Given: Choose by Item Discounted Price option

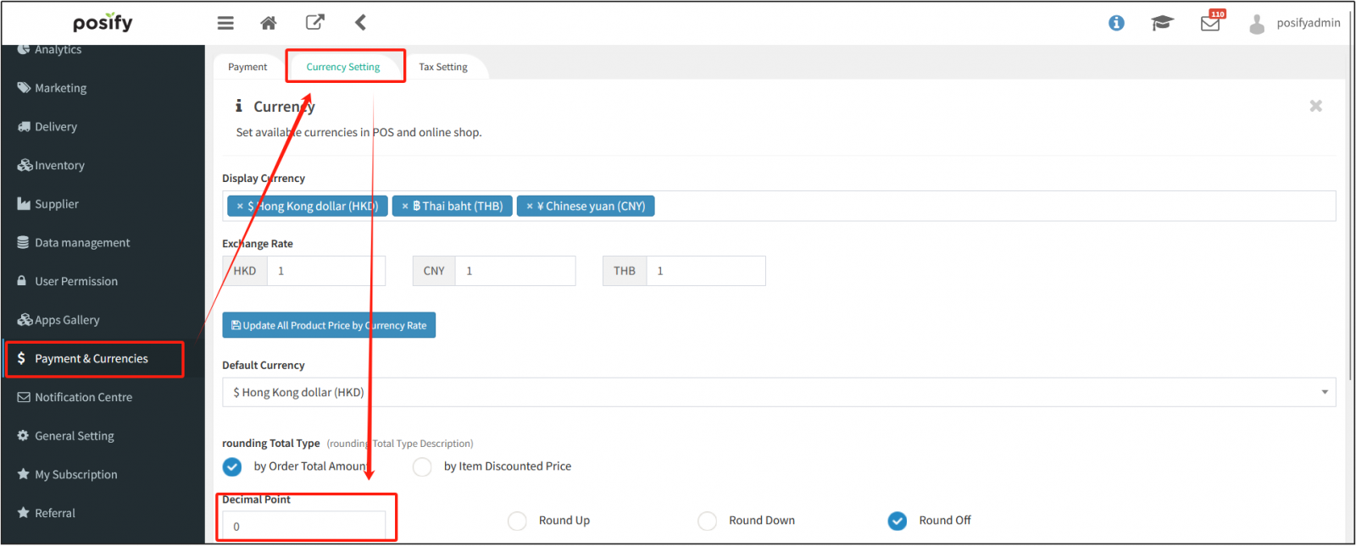Looking at the screenshot, I should click(x=422, y=466).
